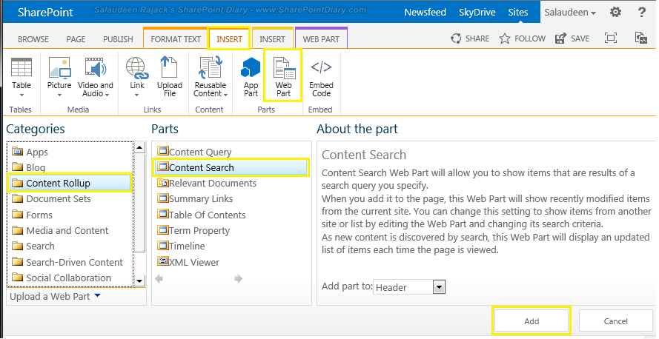Select the Summary Links part icon
Screen dimensions: 659x339
point(162,198)
